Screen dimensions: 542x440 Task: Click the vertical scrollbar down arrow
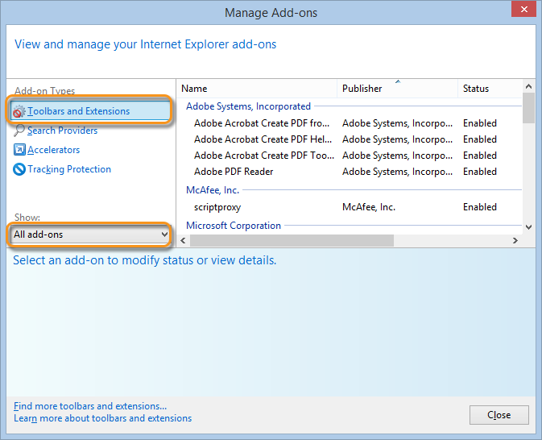pos(529,228)
